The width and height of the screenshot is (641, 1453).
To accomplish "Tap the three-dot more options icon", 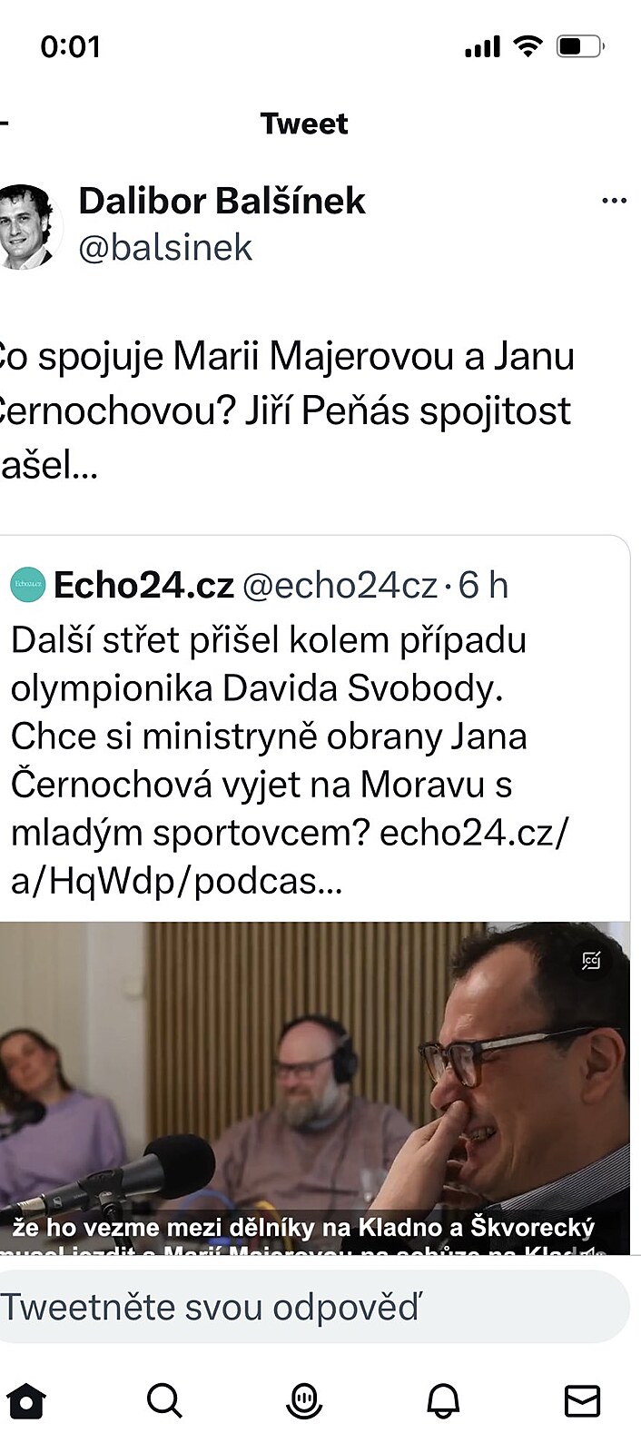I will 615,201.
